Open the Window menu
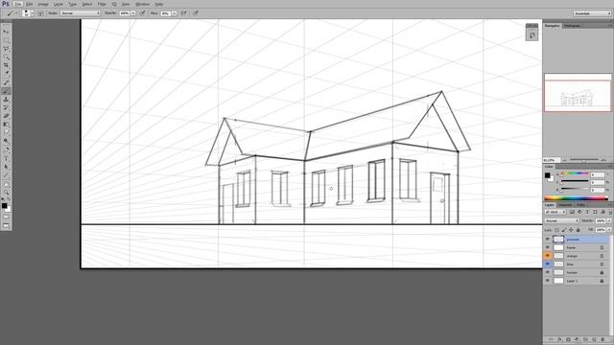Screen dimensions: 614x345 [x=142, y=4]
